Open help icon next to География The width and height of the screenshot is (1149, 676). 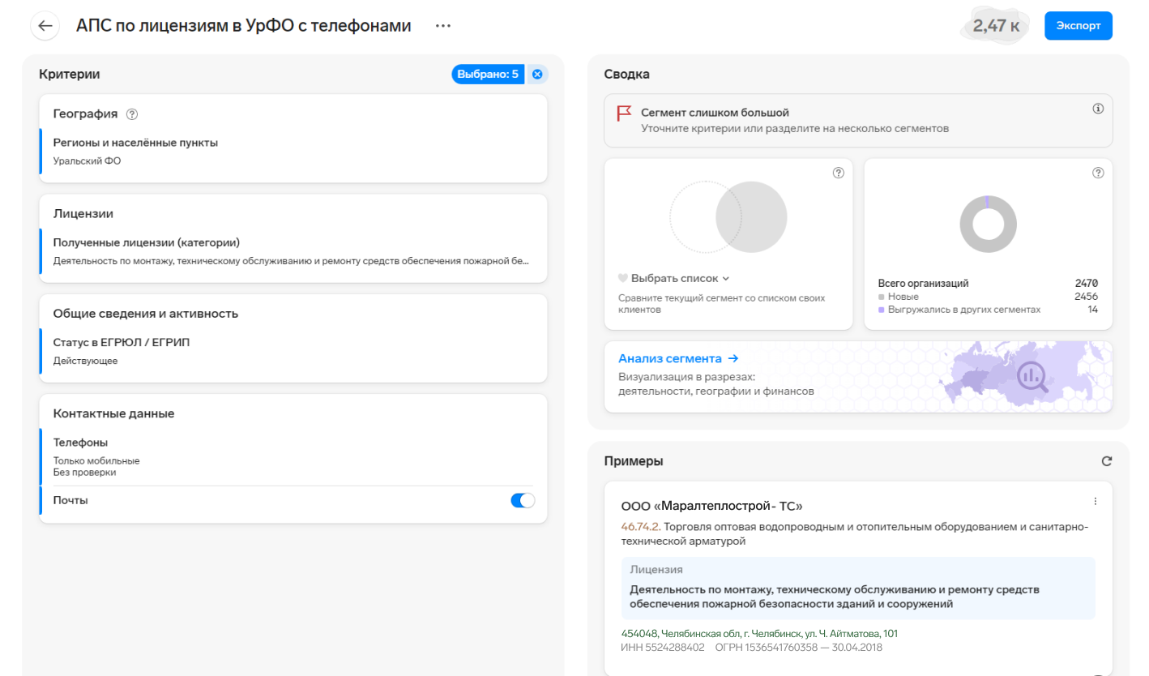pos(132,114)
